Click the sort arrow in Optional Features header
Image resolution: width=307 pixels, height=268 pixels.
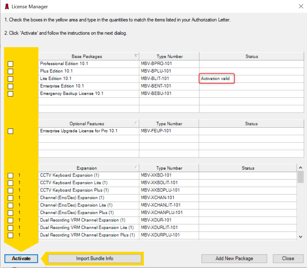[136, 123]
